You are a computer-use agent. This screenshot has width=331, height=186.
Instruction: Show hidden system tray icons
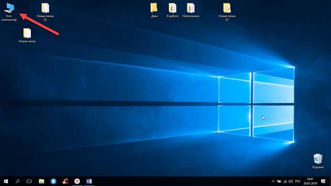point(273,181)
